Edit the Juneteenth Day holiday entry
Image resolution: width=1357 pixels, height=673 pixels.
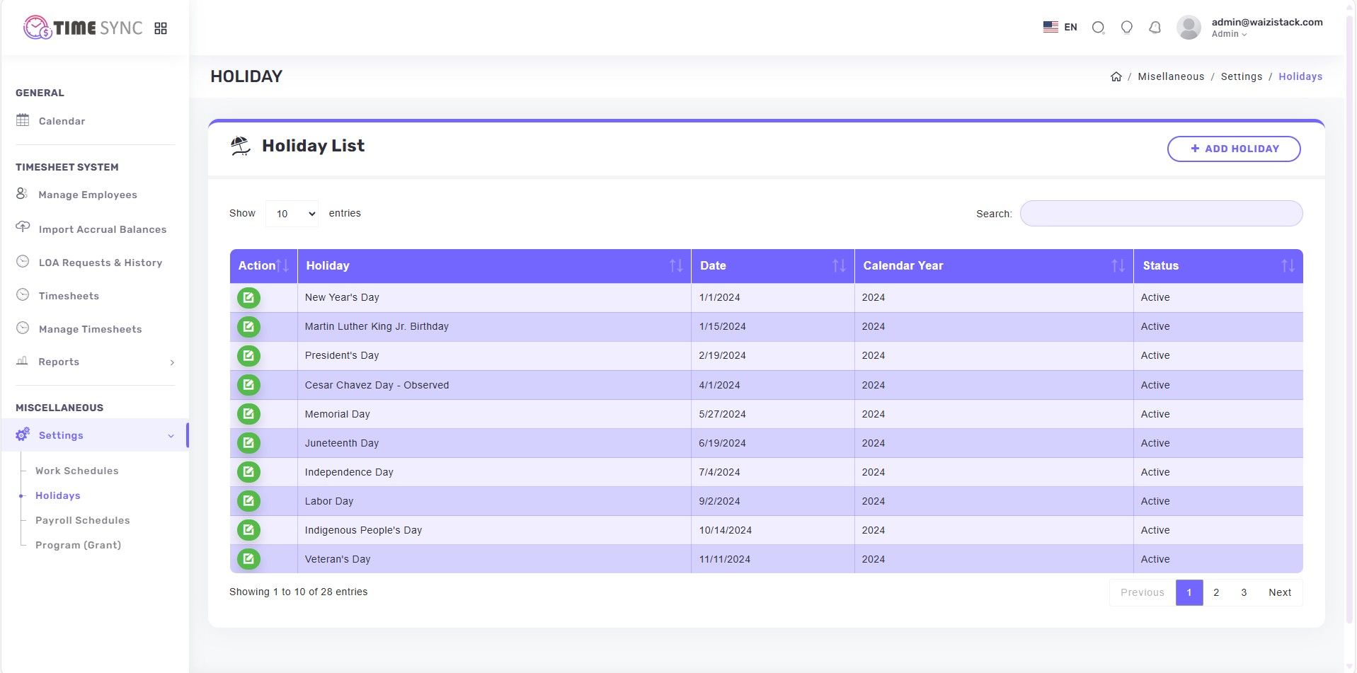(x=248, y=443)
